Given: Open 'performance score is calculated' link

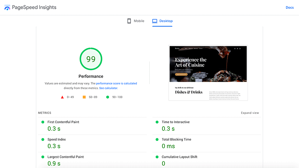Looking at the screenshot, I should coord(116,83).
